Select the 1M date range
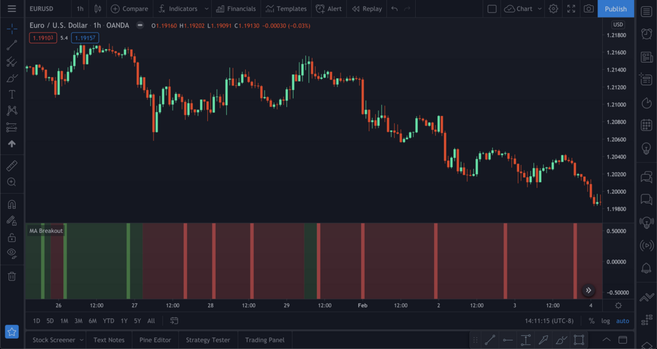 coord(64,321)
